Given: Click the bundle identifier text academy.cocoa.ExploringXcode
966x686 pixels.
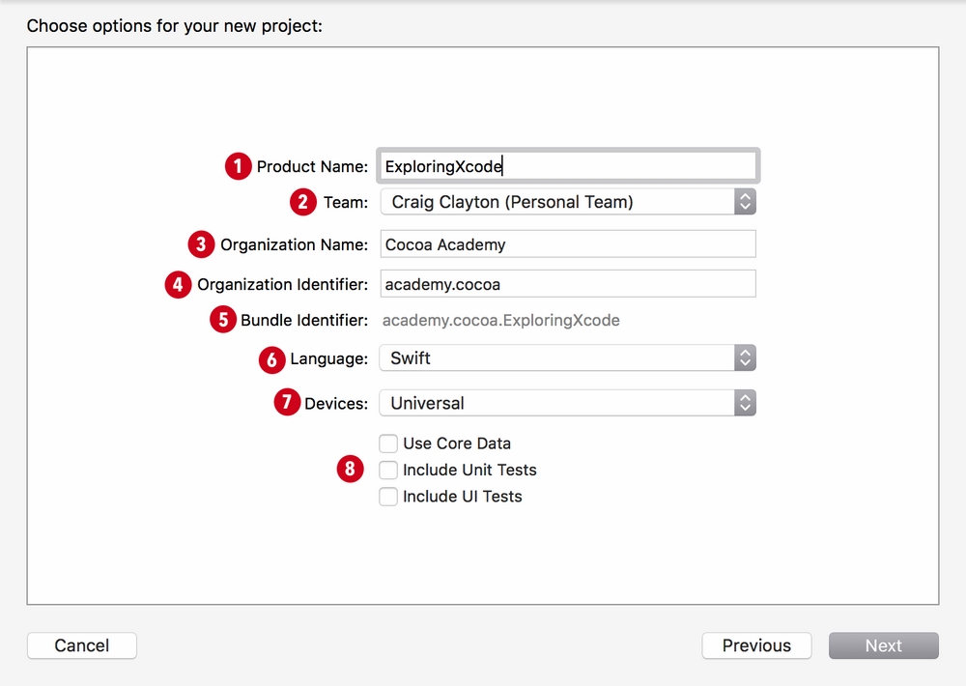Looking at the screenshot, I should pyautogui.click(x=500, y=321).
